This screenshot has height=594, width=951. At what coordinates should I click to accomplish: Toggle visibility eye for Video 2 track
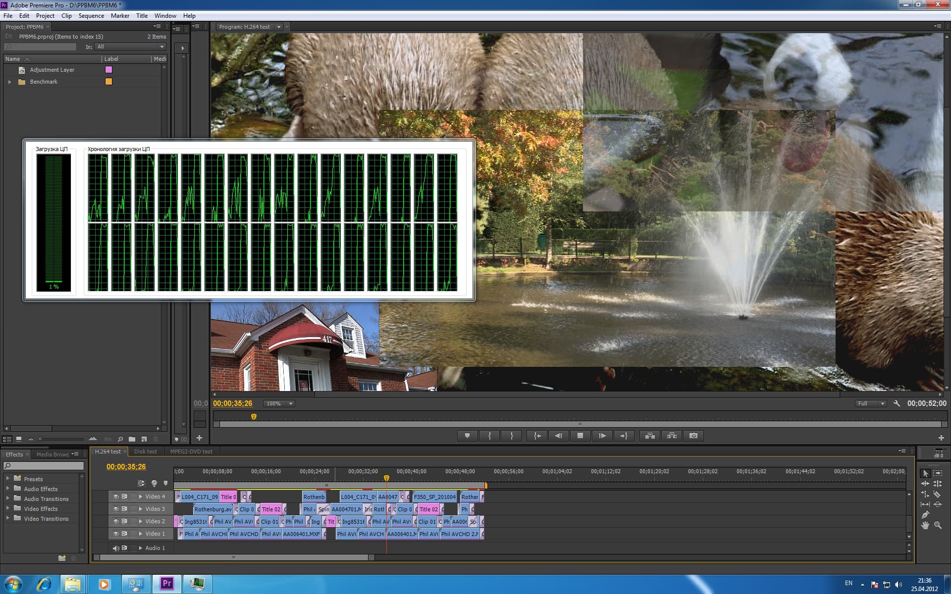point(115,521)
